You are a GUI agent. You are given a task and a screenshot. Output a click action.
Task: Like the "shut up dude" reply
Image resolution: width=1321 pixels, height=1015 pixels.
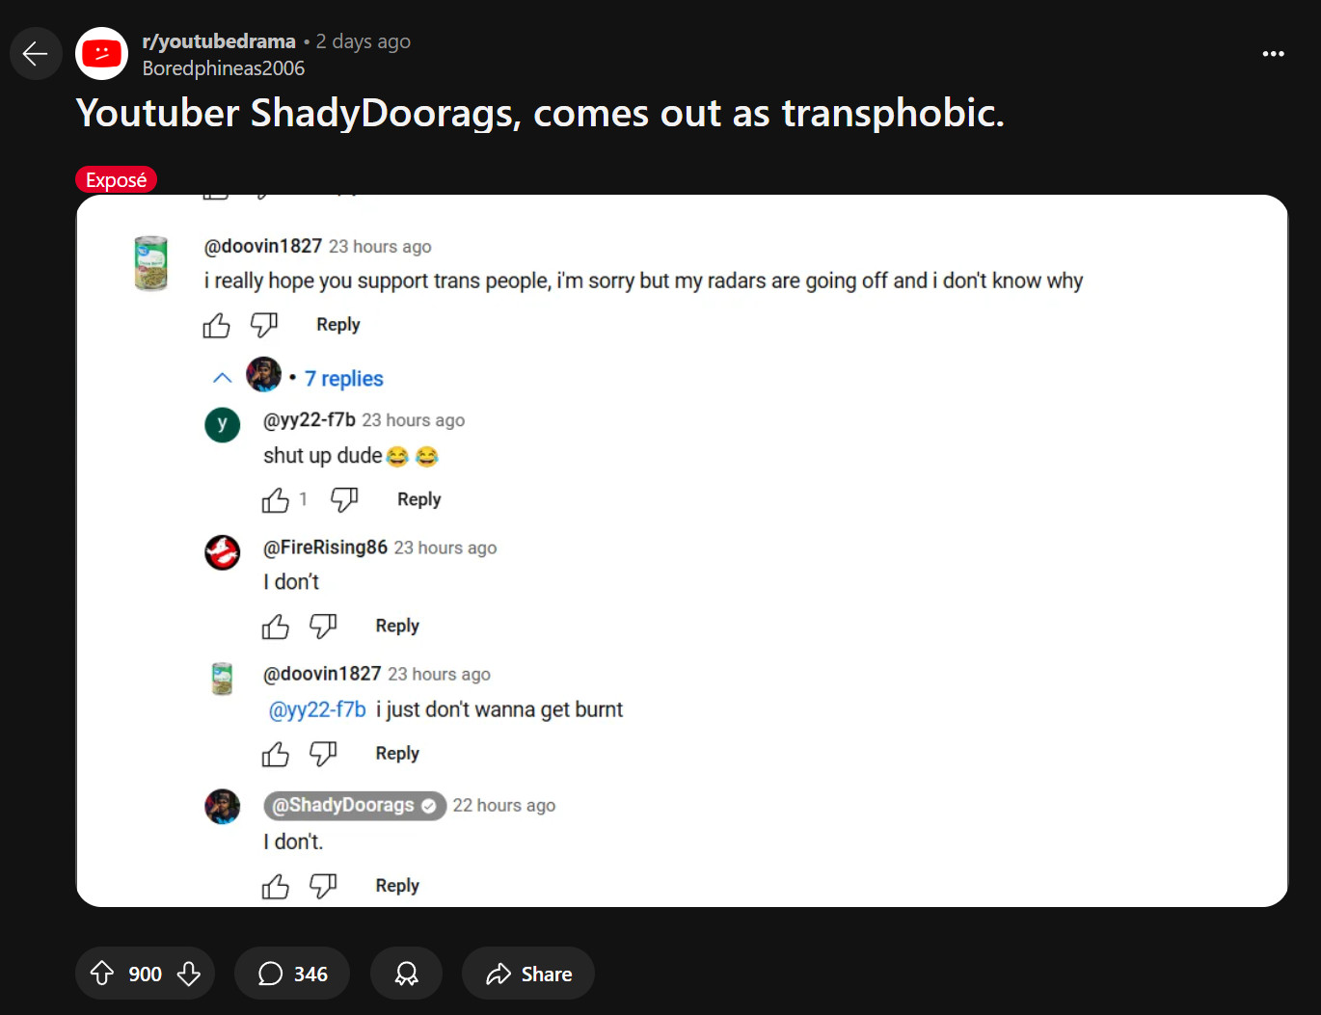click(276, 500)
